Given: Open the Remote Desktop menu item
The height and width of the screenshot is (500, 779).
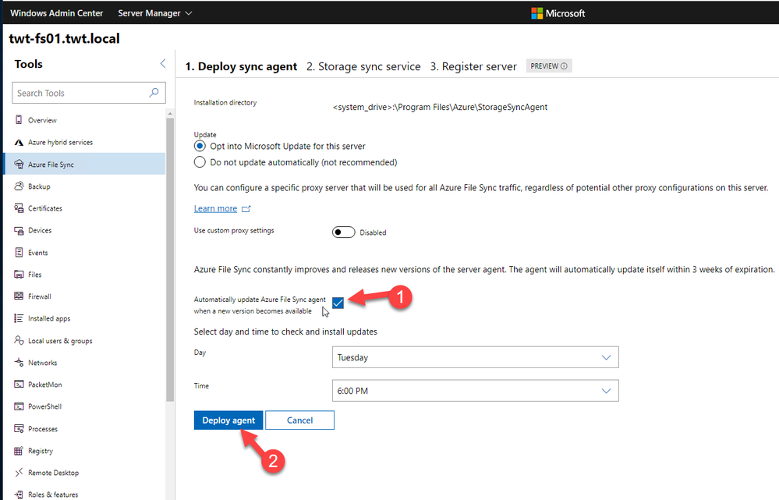Looking at the screenshot, I should pos(84,472).
